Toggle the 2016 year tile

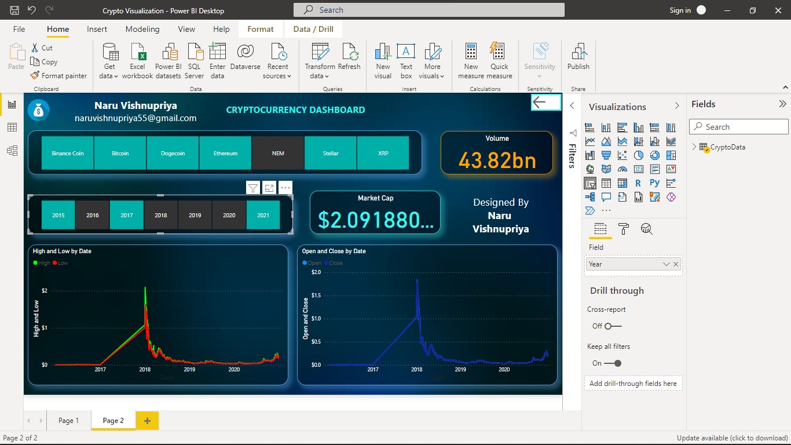pyautogui.click(x=93, y=215)
